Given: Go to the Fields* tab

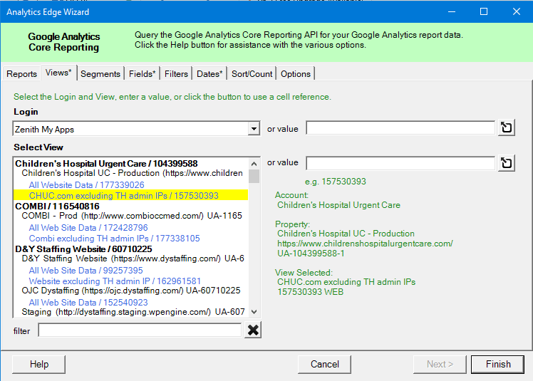Looking at the screenshot, I should click(x=142, y=74).
